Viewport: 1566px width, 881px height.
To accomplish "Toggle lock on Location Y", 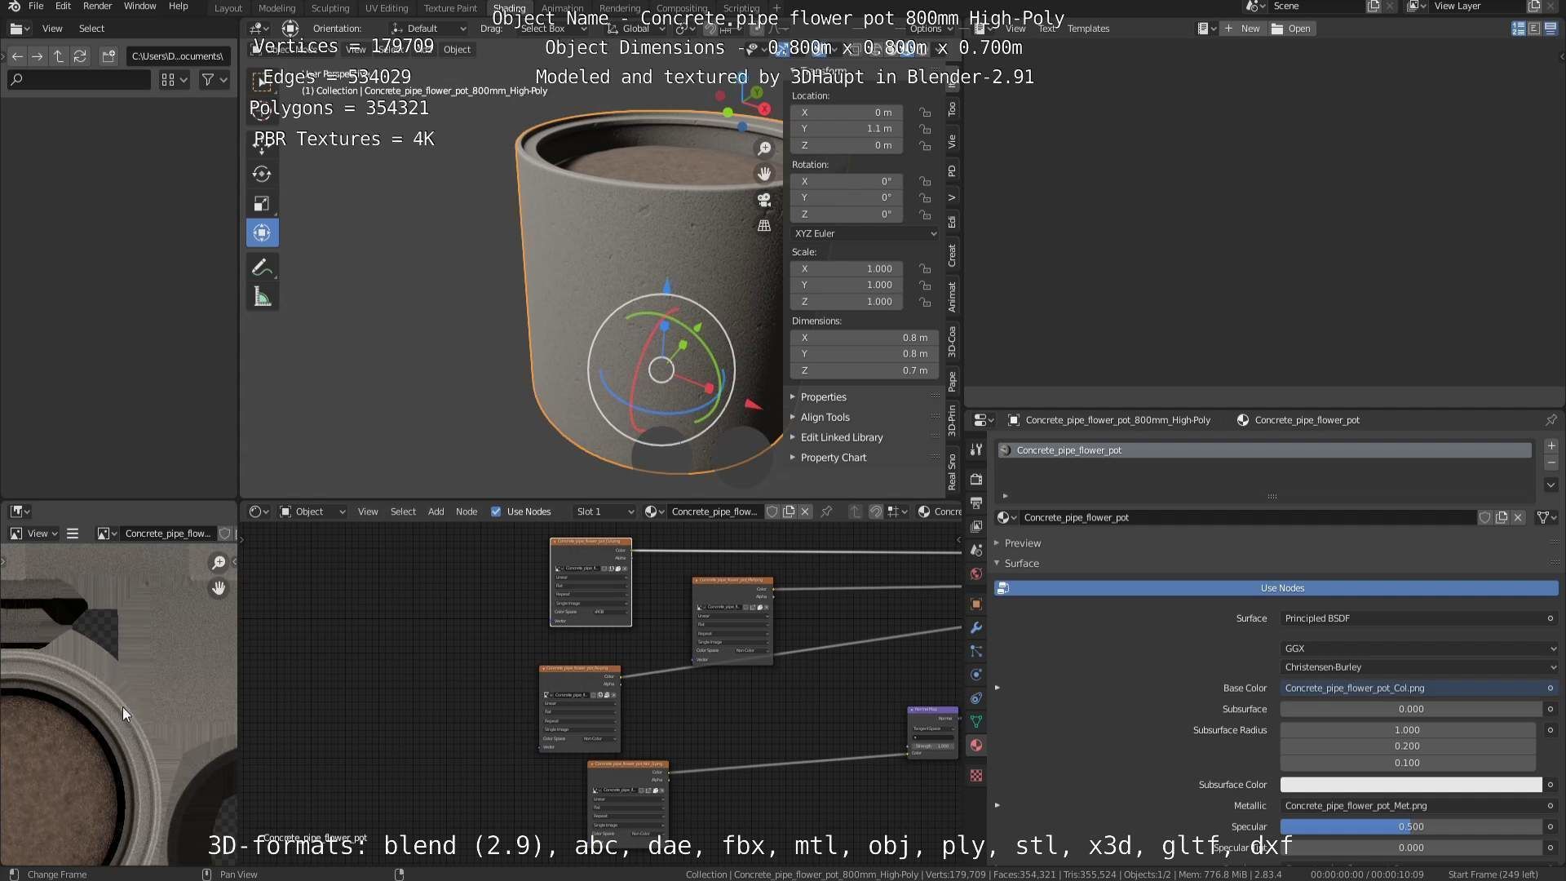I will point(925,129).
